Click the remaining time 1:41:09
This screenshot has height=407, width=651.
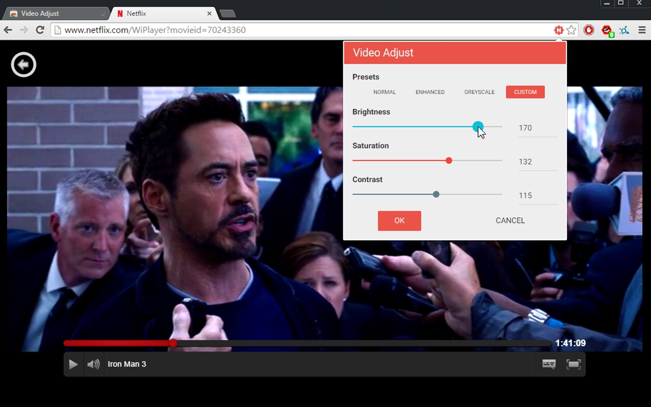pyautogui.click(x=570, y=343)
